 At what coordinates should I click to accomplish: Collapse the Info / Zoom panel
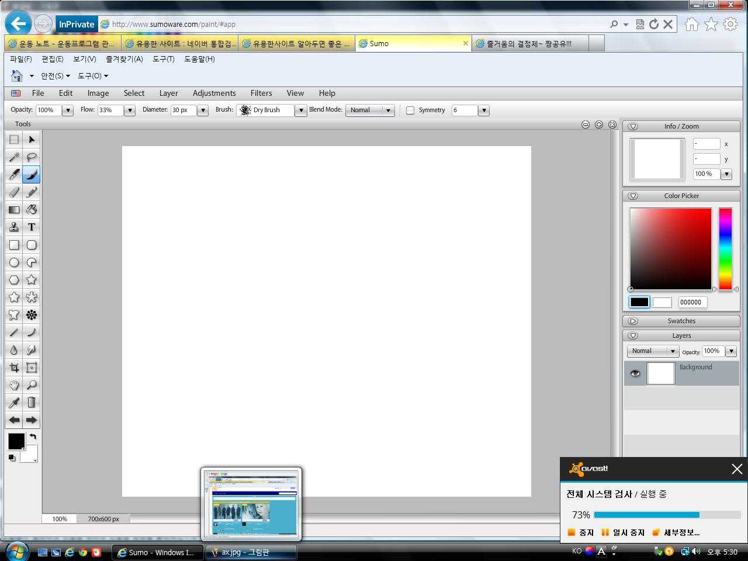coord(633,126)
